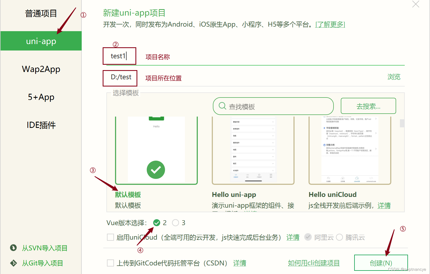Choose Vue version 3

click(x=175, y=223)
